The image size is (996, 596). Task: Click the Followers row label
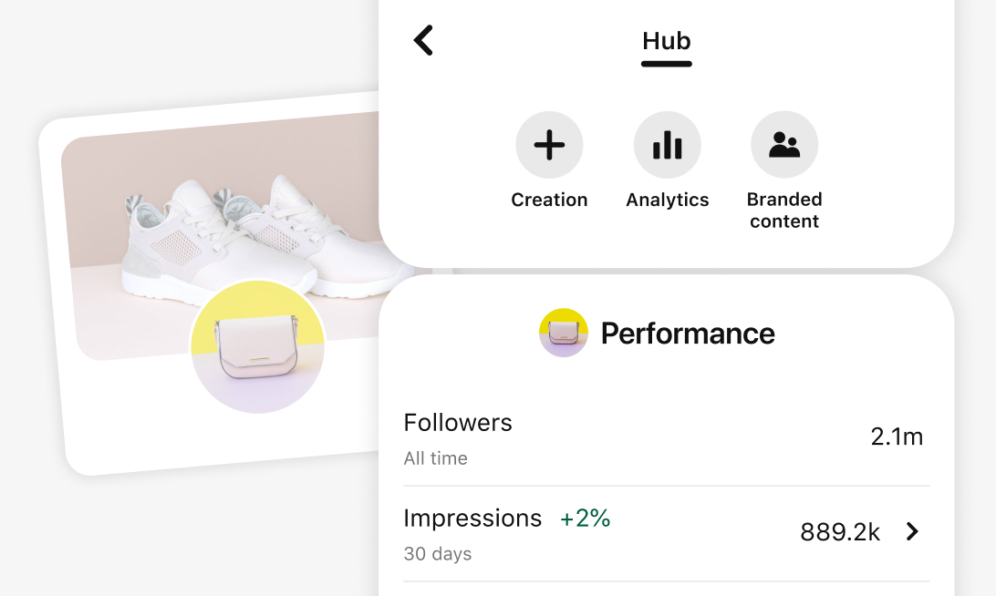point(458,423)
